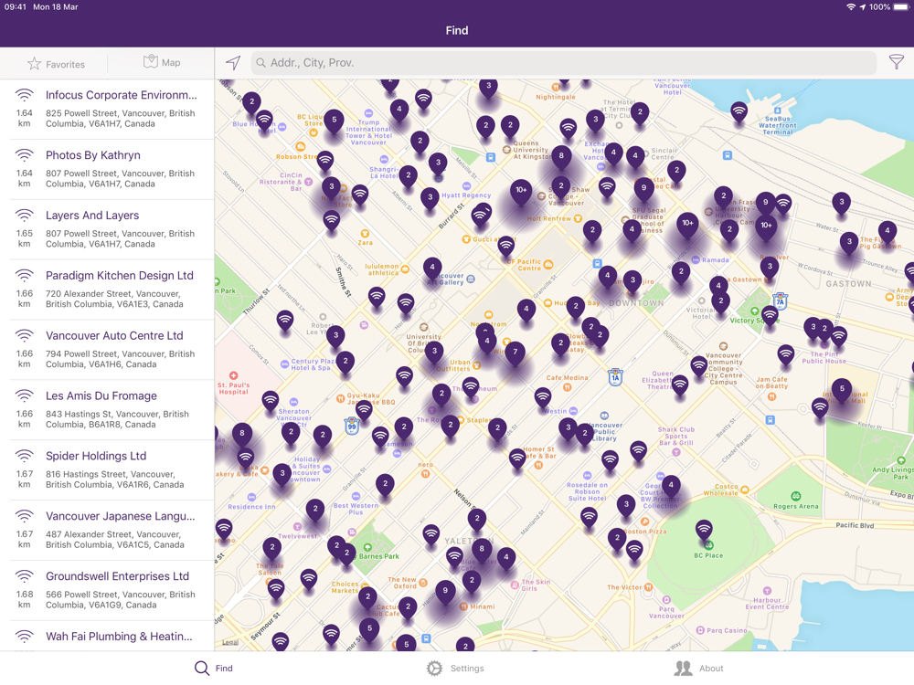Tap cluster pin 8 near Queens University

(561, 157)
